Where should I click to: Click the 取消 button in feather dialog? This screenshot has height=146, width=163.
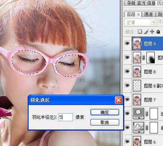click(105, 122)
